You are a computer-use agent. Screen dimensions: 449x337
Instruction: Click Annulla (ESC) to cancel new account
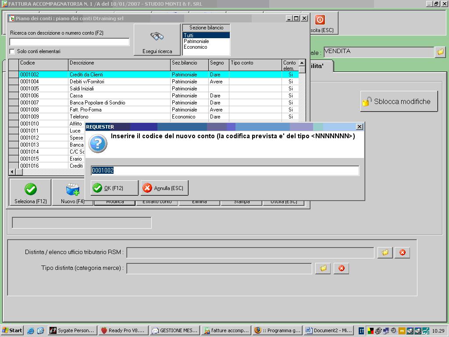click(x=164, y=188)
